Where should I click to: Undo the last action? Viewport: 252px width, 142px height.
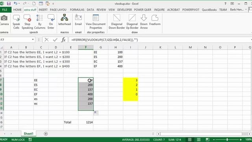(x=15, y=4)
